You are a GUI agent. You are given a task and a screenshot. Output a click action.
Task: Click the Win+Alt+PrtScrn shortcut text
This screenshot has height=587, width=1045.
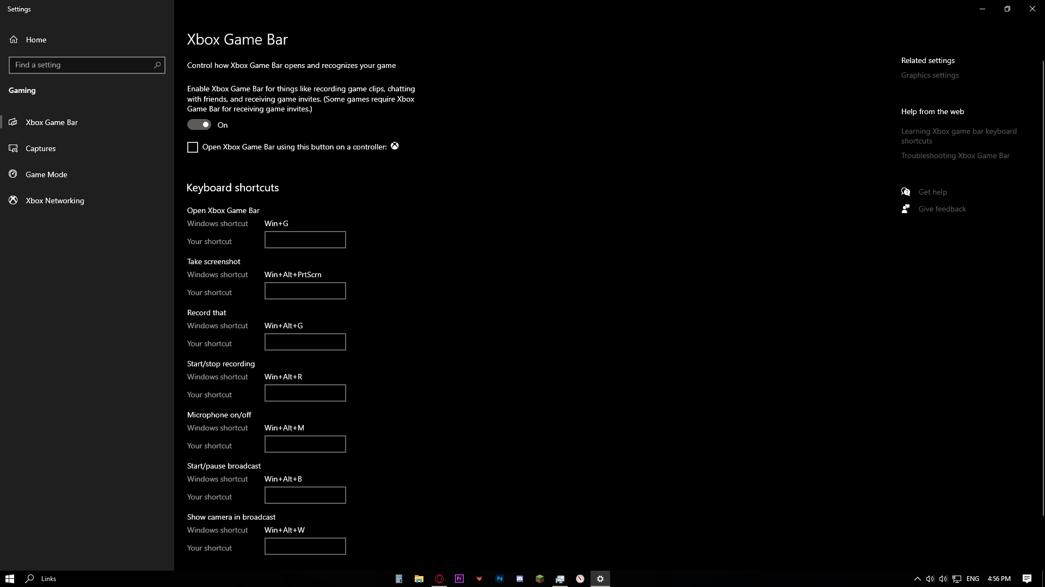[293, 274]
